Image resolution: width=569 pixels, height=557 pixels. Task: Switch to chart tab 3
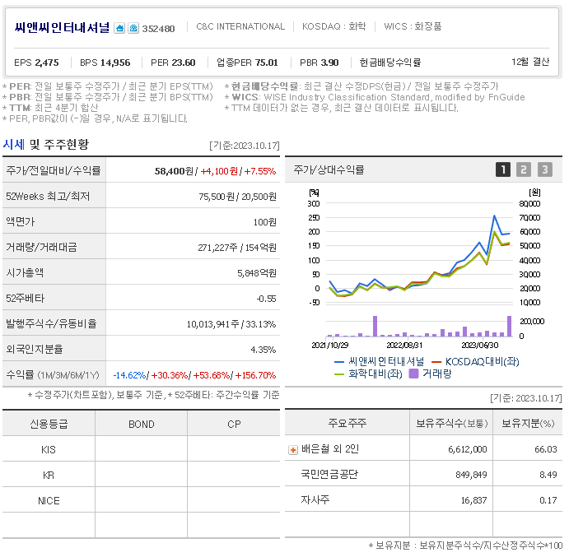pos(544,169)
